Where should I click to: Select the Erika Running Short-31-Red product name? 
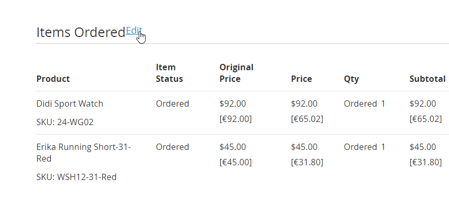(x=83, y=153)
